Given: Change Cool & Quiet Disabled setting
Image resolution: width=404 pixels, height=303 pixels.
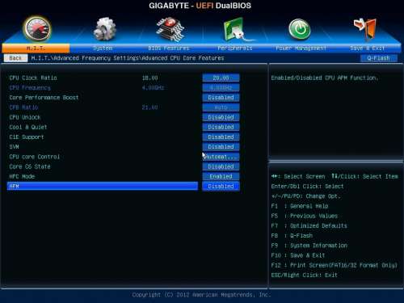Looking at the screenshot, I should tap(221, 127).
